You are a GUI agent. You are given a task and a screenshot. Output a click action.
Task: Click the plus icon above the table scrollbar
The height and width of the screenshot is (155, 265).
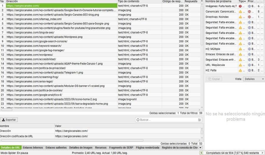202,1
